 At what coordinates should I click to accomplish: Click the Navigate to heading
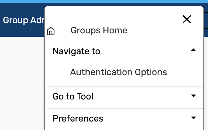(x=76, y=51)
